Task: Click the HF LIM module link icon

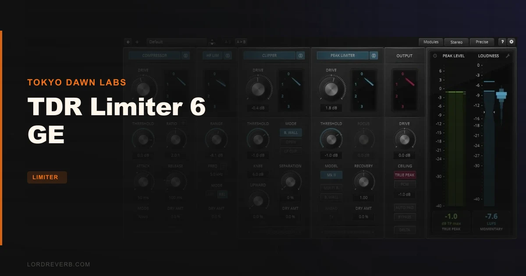Action: (228, 56)
